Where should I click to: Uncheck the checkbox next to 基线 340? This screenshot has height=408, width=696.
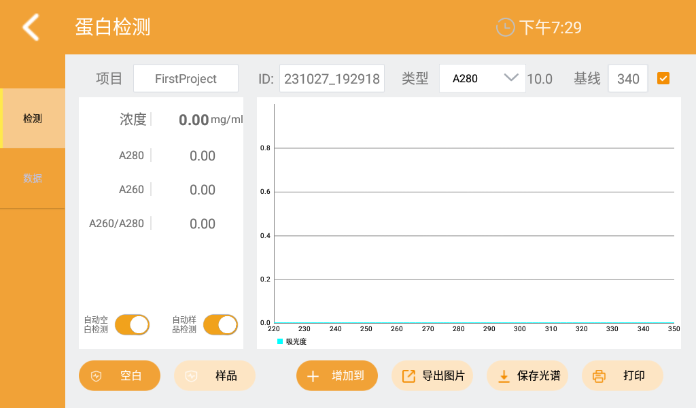click(x=663, y=78)
